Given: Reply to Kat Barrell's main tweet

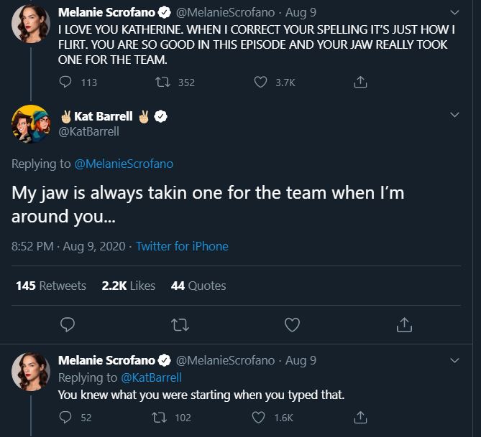Looking at the screenshot, I should pyautogui.click(x=68, y=325).
